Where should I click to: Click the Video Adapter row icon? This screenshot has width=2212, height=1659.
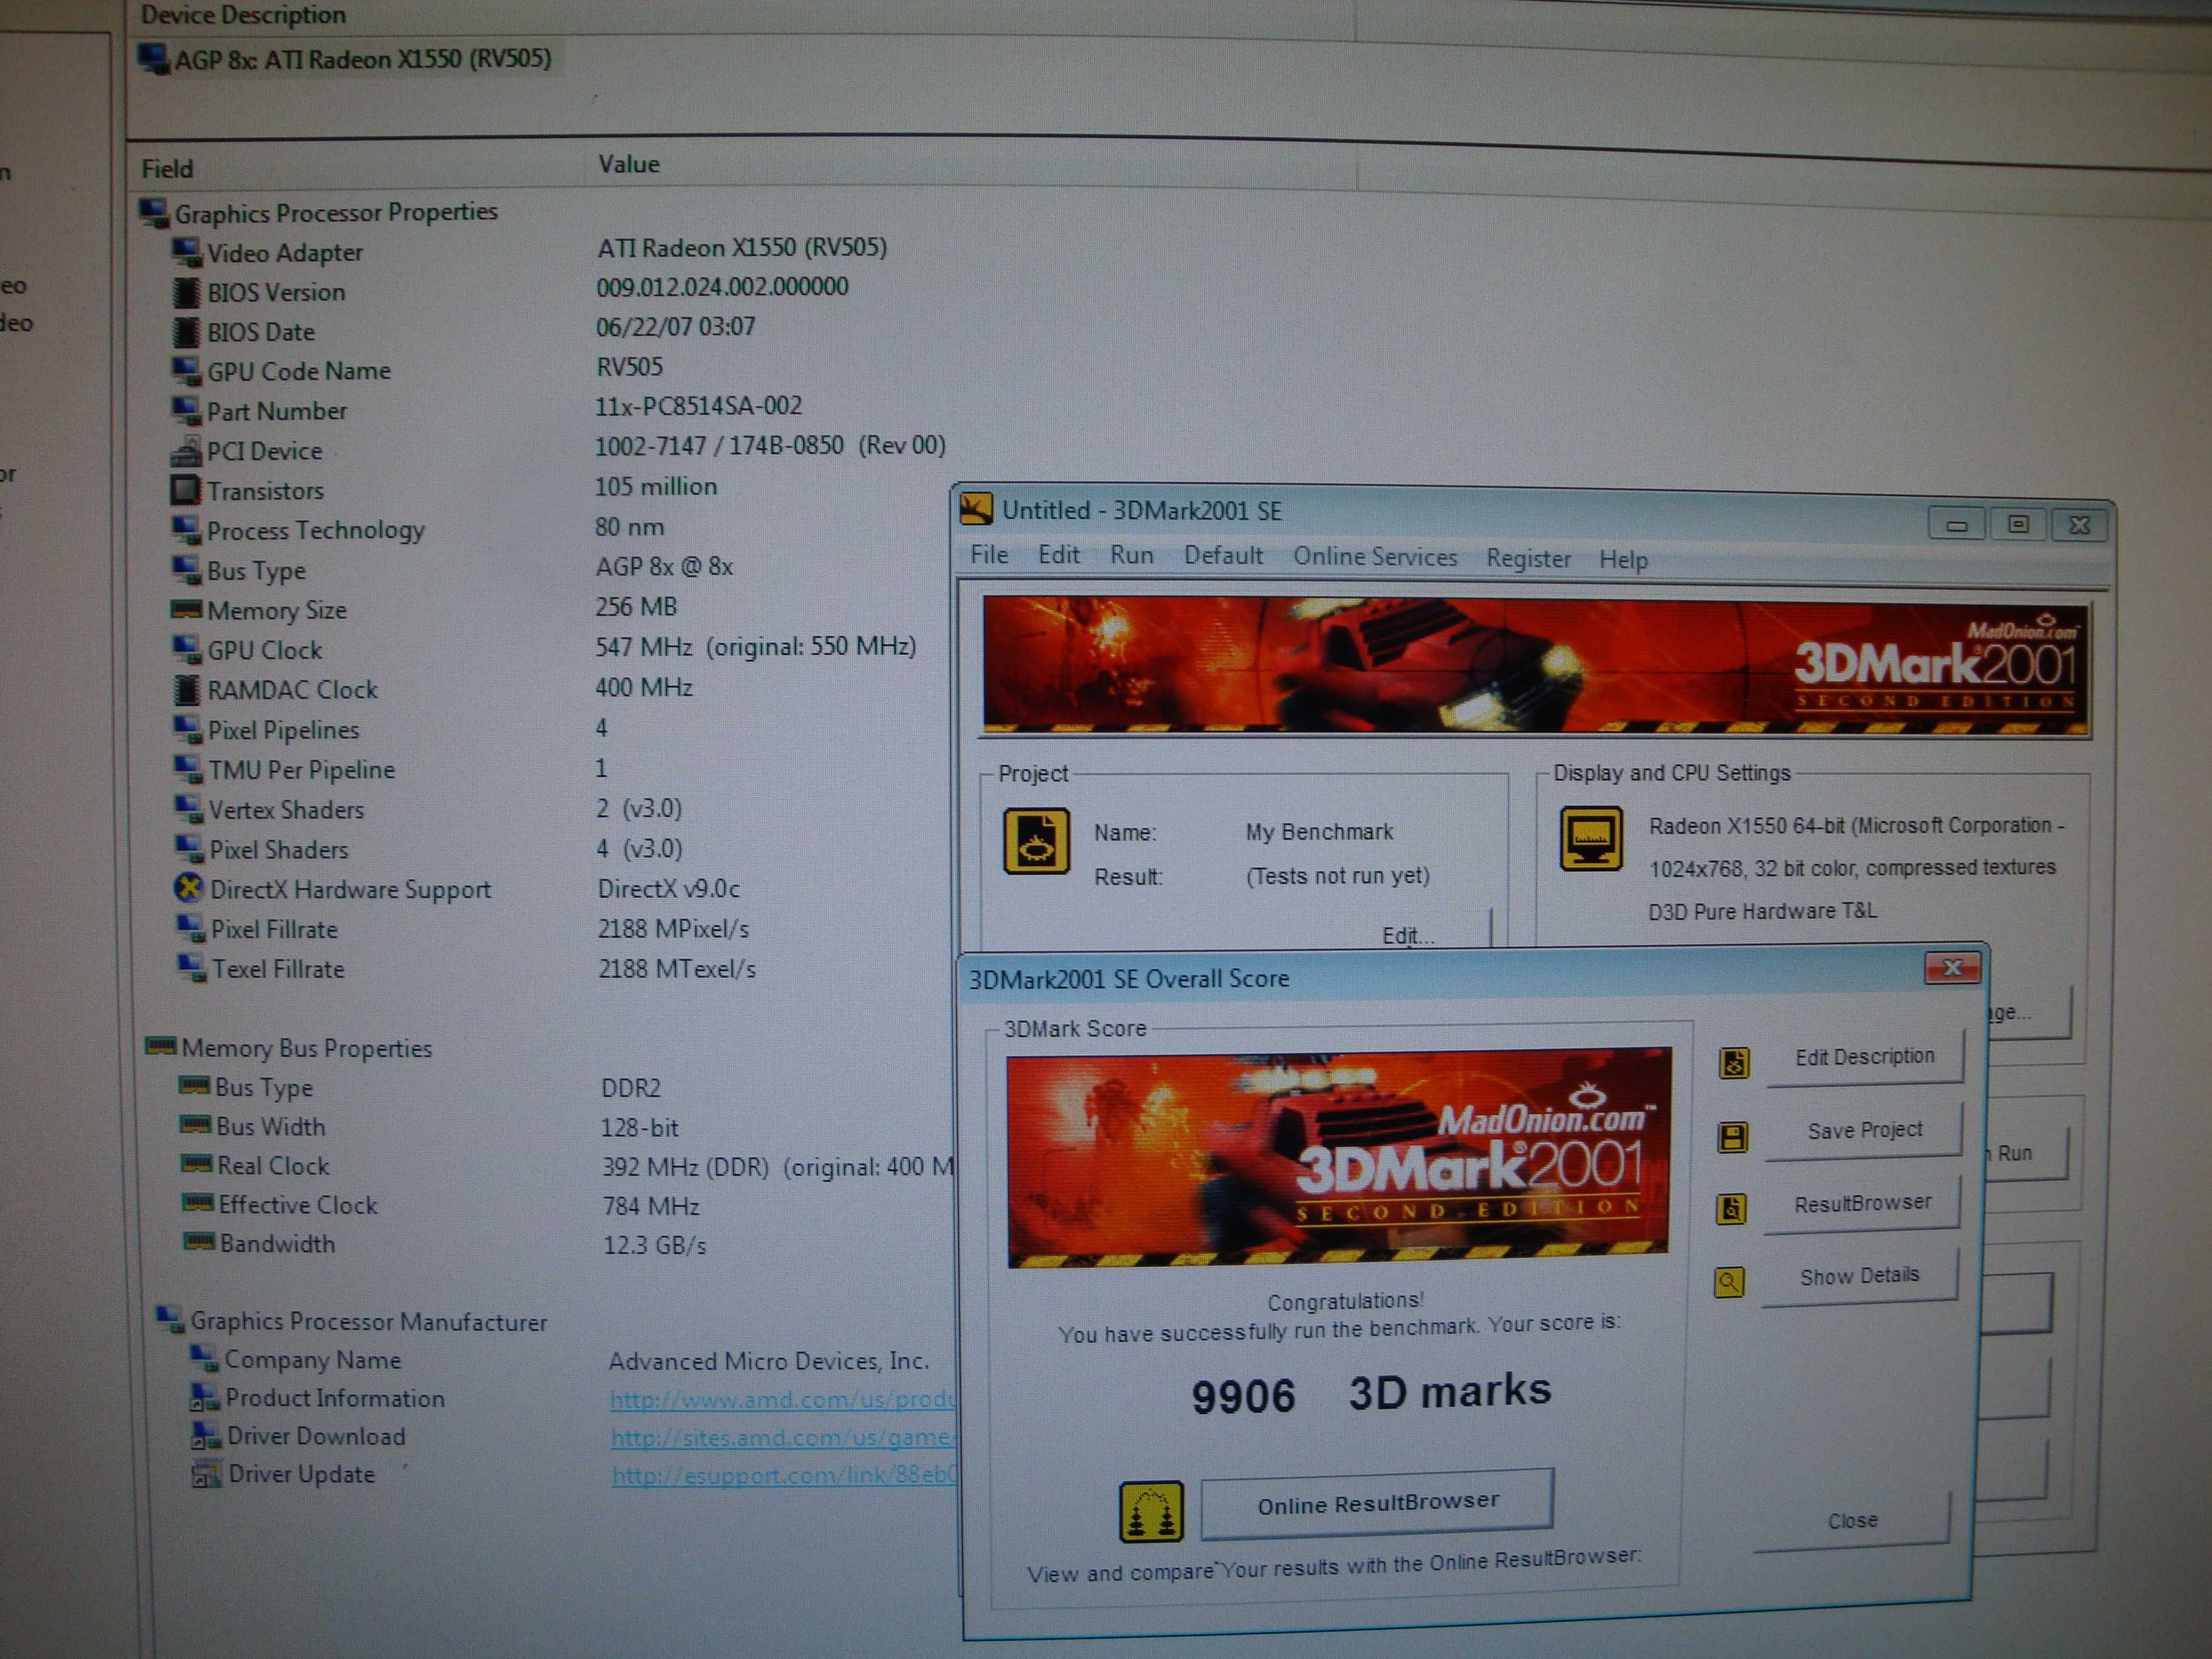point(187,252)
